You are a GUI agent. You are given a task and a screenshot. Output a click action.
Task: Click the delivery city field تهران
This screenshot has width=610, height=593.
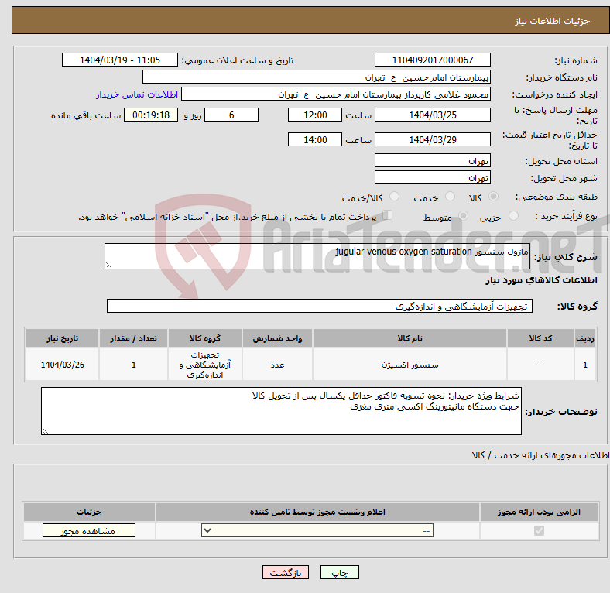433,177
